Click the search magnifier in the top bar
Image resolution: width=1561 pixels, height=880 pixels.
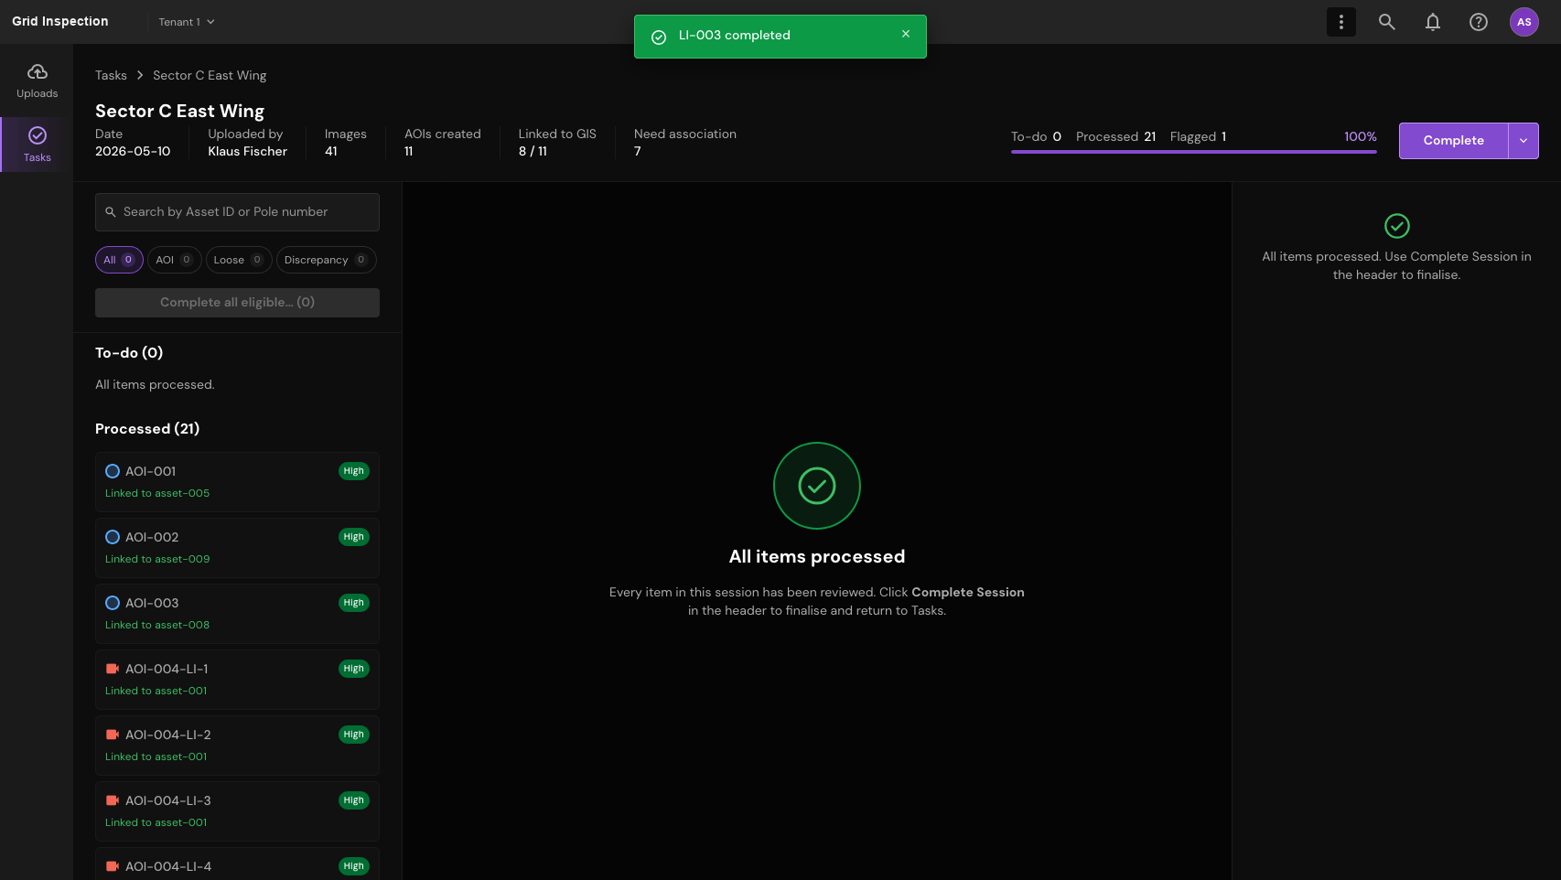[x=1387, y=22]
